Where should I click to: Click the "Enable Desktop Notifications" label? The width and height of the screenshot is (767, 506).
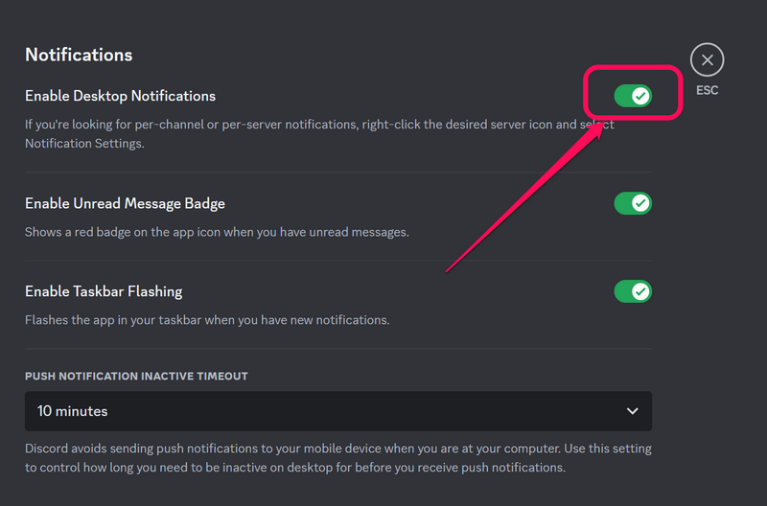point(120,96)
